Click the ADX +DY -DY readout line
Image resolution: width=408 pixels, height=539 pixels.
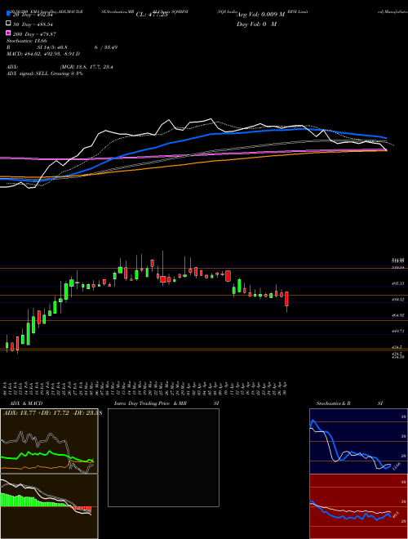(x=52, y=413)
